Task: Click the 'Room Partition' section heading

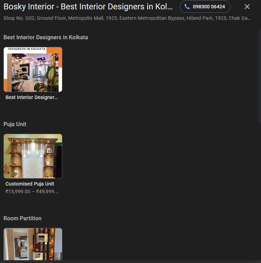Action: pyautogui.click(x=22, y=219)
